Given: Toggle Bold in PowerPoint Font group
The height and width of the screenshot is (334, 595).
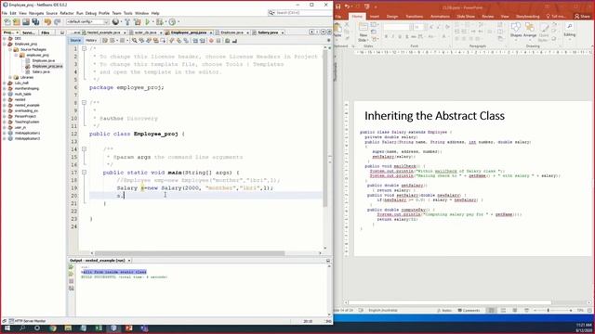Looking at the screenshot, I should pos(387,37).
